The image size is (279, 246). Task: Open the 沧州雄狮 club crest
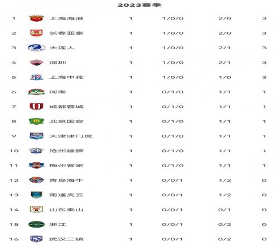[x=36, y=150]
